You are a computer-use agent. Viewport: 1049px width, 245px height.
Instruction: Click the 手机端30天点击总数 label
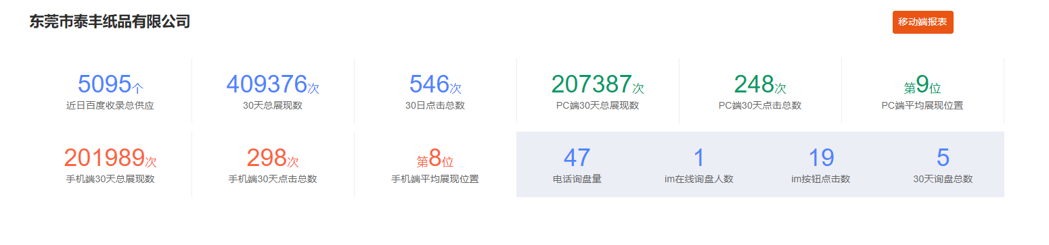(x=273, y=179)
